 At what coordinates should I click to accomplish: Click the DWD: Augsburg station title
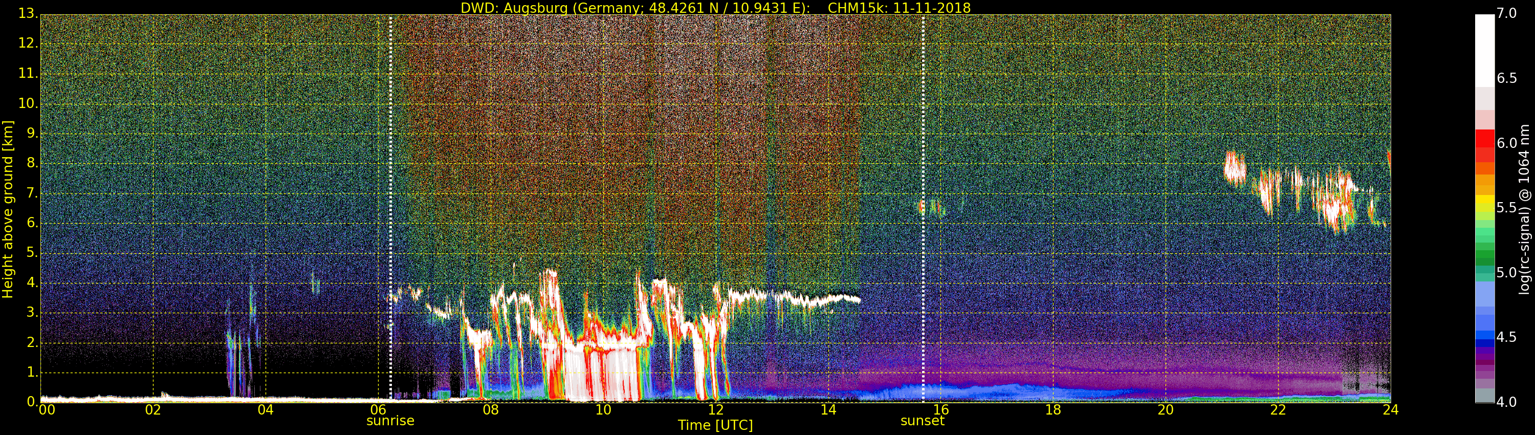coord(634,8)
